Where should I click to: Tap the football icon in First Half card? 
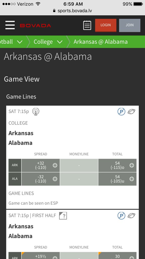tap(132, 216)
